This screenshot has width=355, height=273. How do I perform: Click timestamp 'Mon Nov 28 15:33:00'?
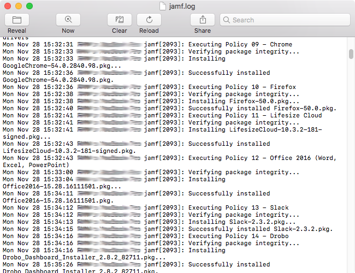pos(38,172)
